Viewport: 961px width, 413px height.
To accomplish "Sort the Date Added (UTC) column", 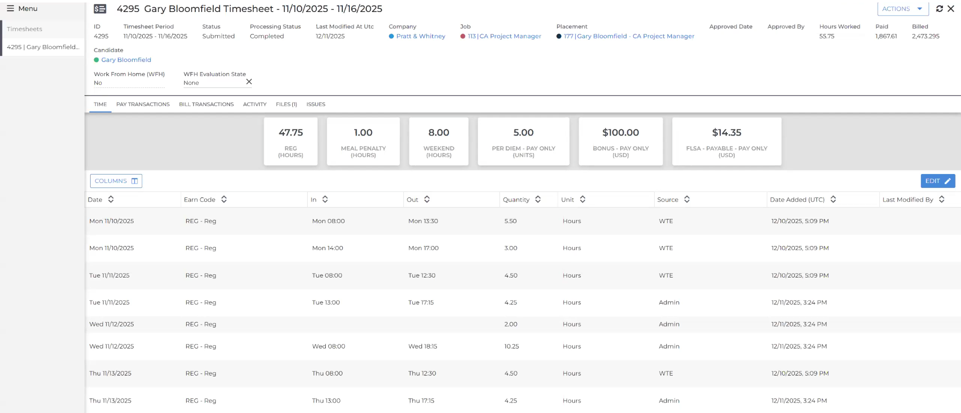I will coord(833,199).
